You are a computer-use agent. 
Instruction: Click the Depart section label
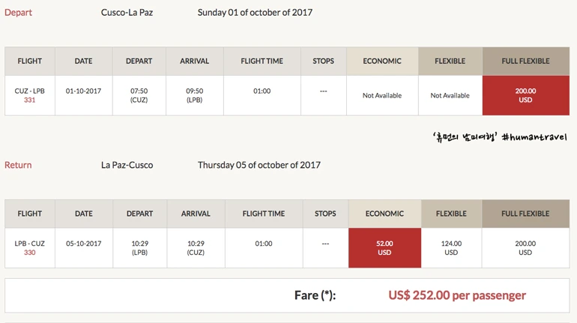pos(18,13)
